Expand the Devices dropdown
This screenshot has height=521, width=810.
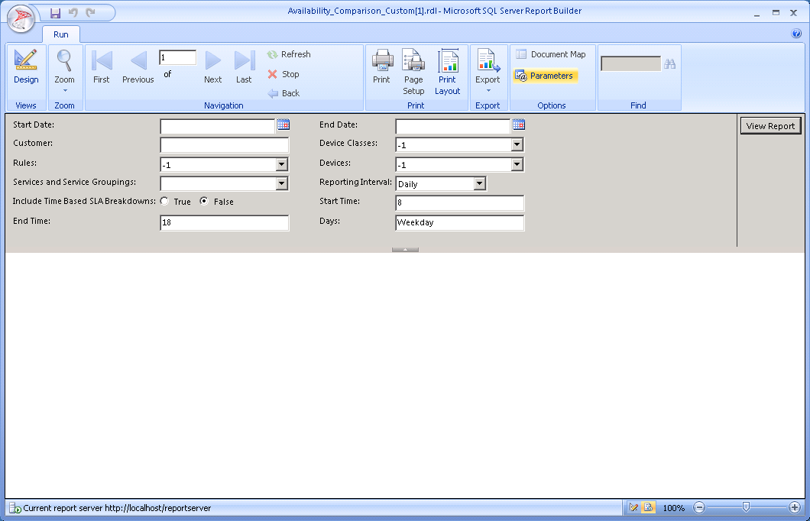[x=517, y=165]
